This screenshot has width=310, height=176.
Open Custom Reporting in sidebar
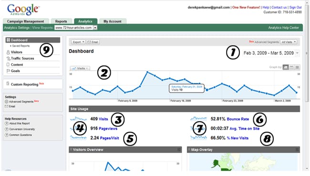[x=24, y=84]
